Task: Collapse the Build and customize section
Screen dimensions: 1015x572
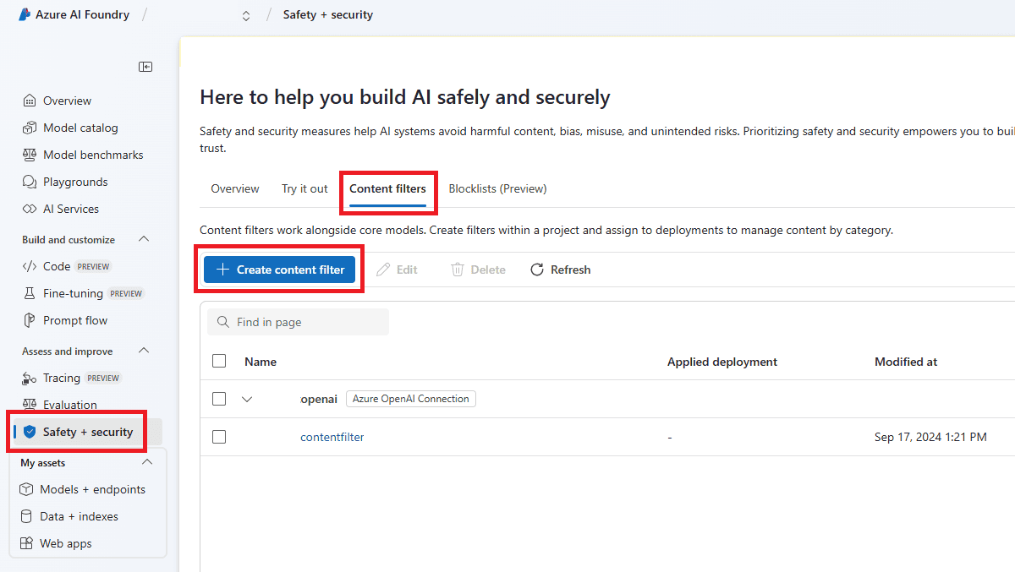Action: 143,239
